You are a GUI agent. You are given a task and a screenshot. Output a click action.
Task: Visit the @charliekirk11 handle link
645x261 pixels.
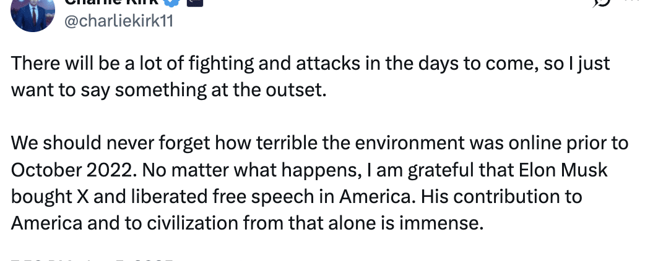[x=119, y=22]
